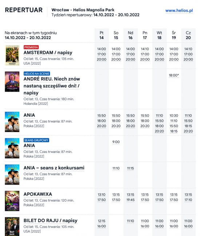The height and width of the screenshot is (236, 200).
Task: Click the André Rieu poster thumbnail
Action: (x=12, y=82)
